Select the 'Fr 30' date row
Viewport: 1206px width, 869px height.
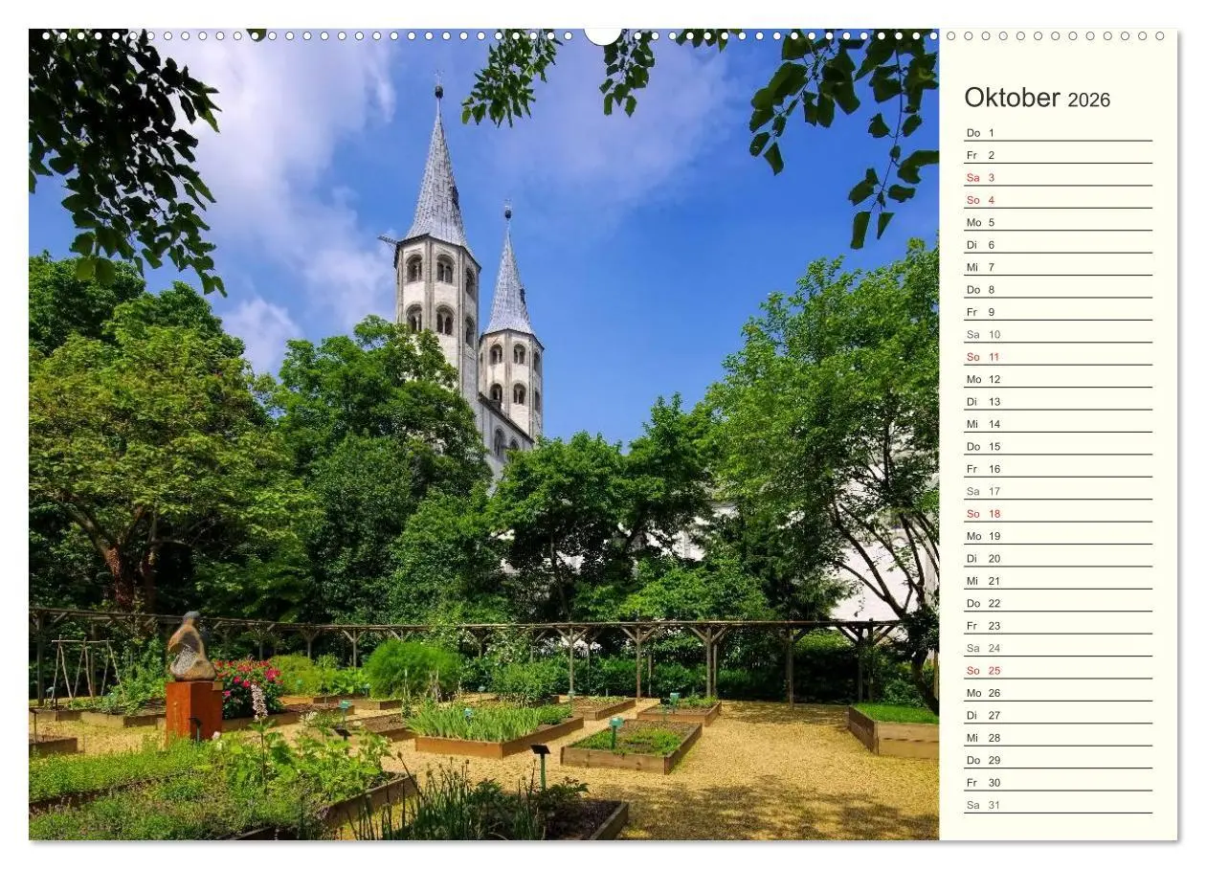tap(1058, 783)
